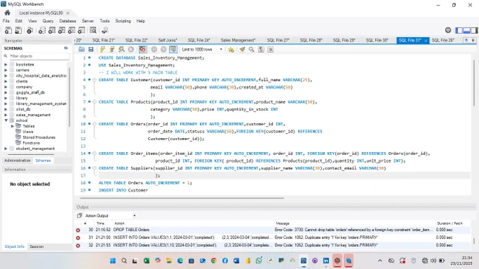
Task: Click the home icon tab
Action: pos(7,13)
